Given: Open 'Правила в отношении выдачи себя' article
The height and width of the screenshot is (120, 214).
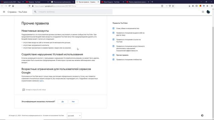Looking at the screenshot, I should click(x=130, y=34).
